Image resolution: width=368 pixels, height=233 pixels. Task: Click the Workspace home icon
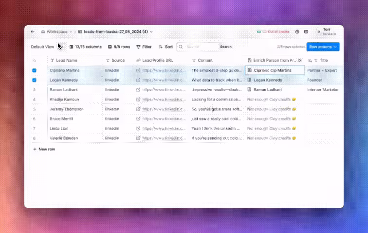(x=43, y=32)
